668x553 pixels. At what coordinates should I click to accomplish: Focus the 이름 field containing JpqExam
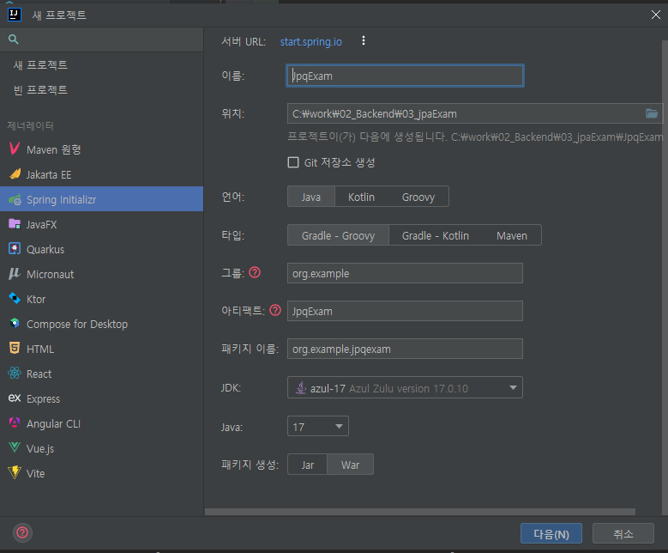click(405, 76)
